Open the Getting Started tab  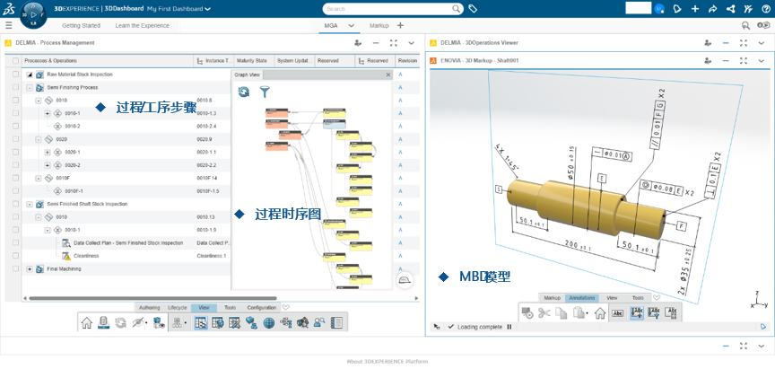tap(81, 26)
